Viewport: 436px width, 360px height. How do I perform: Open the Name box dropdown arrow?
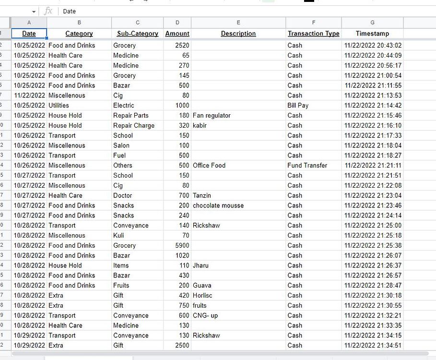(x=34, y=12)
